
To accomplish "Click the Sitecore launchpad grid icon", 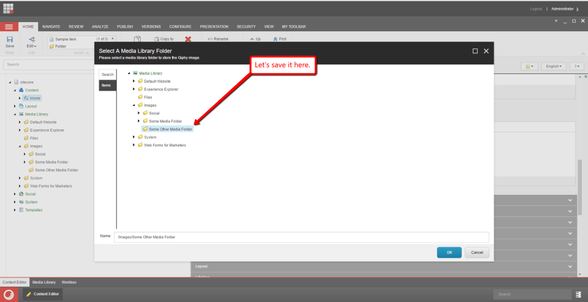I will point(9,9).
